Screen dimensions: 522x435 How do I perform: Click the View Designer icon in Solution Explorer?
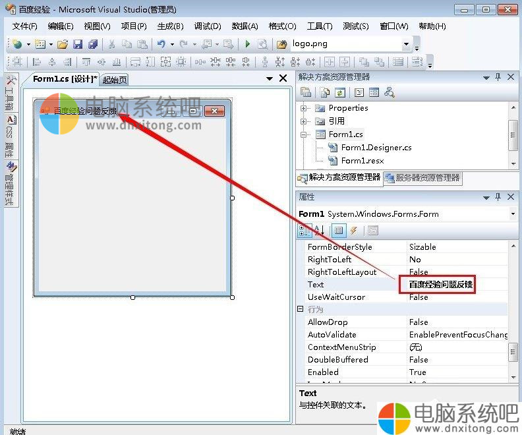coord(374,92)
